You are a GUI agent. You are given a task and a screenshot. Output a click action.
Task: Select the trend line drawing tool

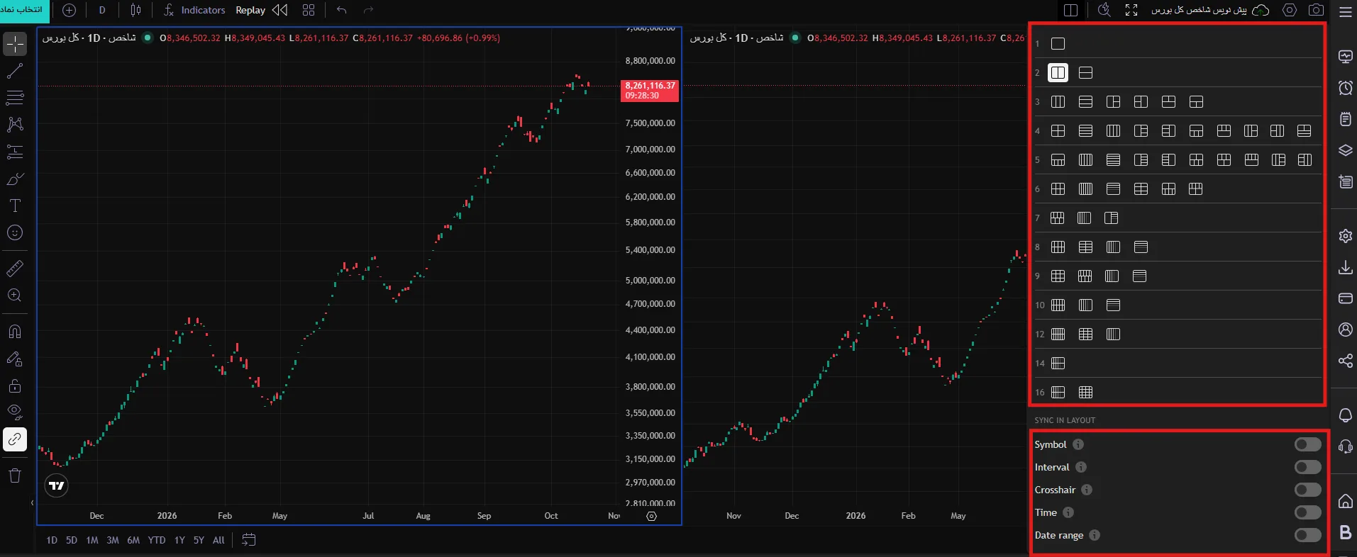click(15, 71)
